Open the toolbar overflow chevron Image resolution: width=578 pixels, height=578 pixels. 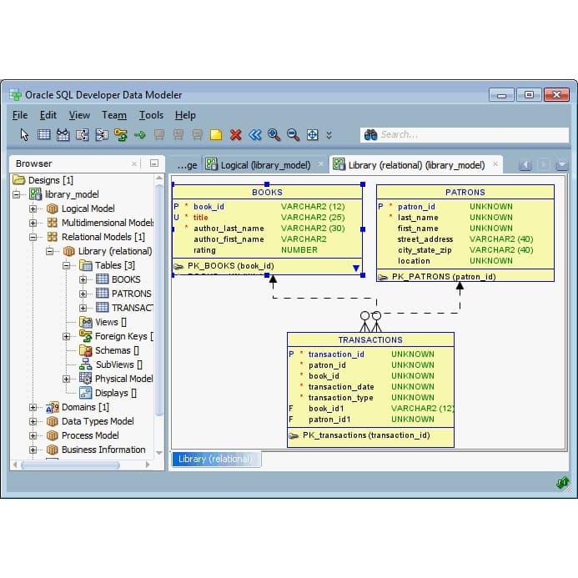point(329,135)
